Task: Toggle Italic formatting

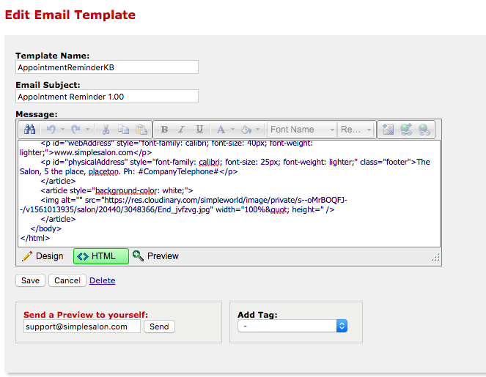Action: click(x=182, y=130)
